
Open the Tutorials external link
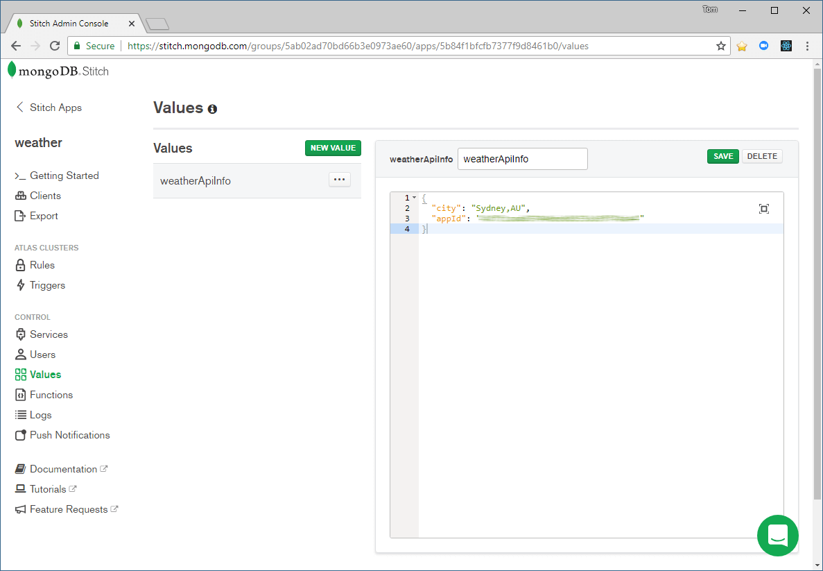click(46, 489)
